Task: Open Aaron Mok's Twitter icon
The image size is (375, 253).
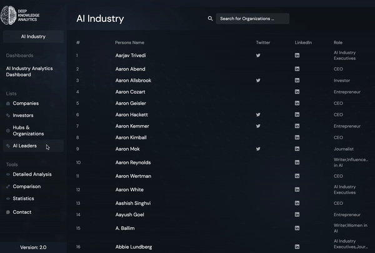Action: point(258,149)
